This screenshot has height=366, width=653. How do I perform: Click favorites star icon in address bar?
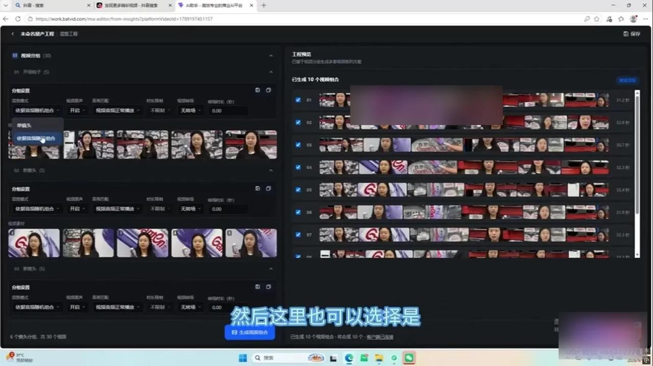tap(597, 19)
